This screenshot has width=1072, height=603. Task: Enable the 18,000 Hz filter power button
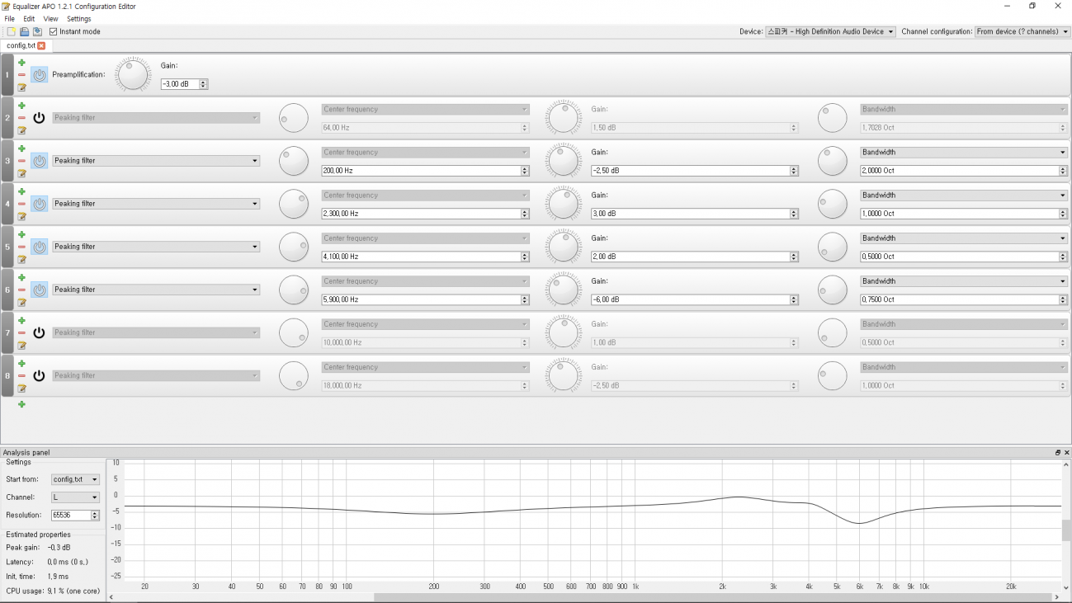(x=40, y=375)
